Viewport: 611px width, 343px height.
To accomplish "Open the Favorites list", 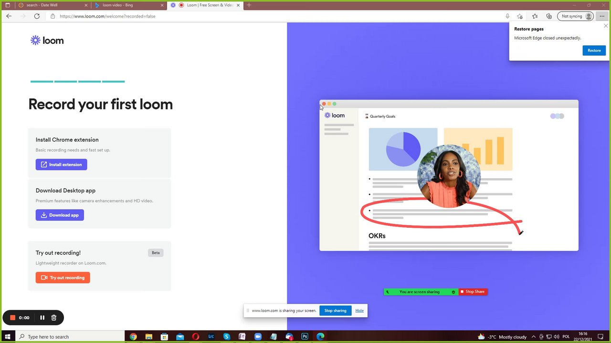I will (535, 16).
